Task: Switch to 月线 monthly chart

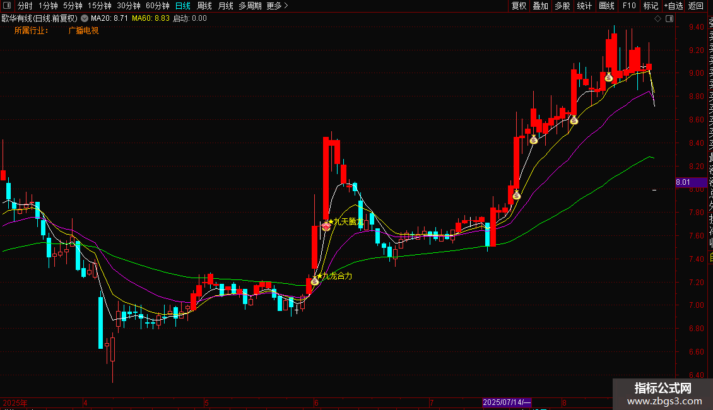Action: point(225,6)
